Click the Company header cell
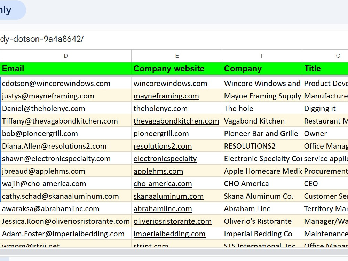This screenshot has height=261, width=348. 262,69
